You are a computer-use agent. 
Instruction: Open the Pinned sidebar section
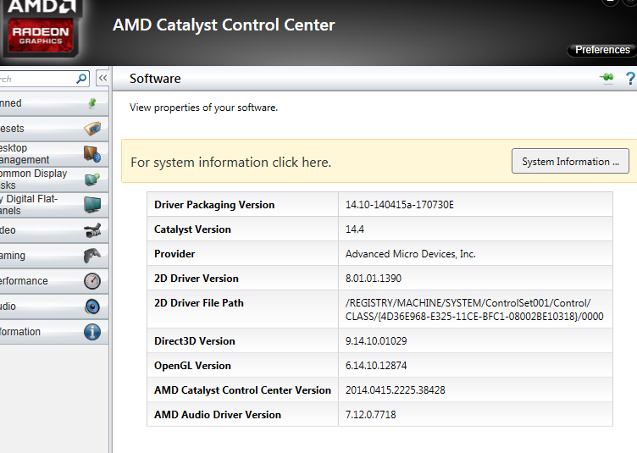54,103
